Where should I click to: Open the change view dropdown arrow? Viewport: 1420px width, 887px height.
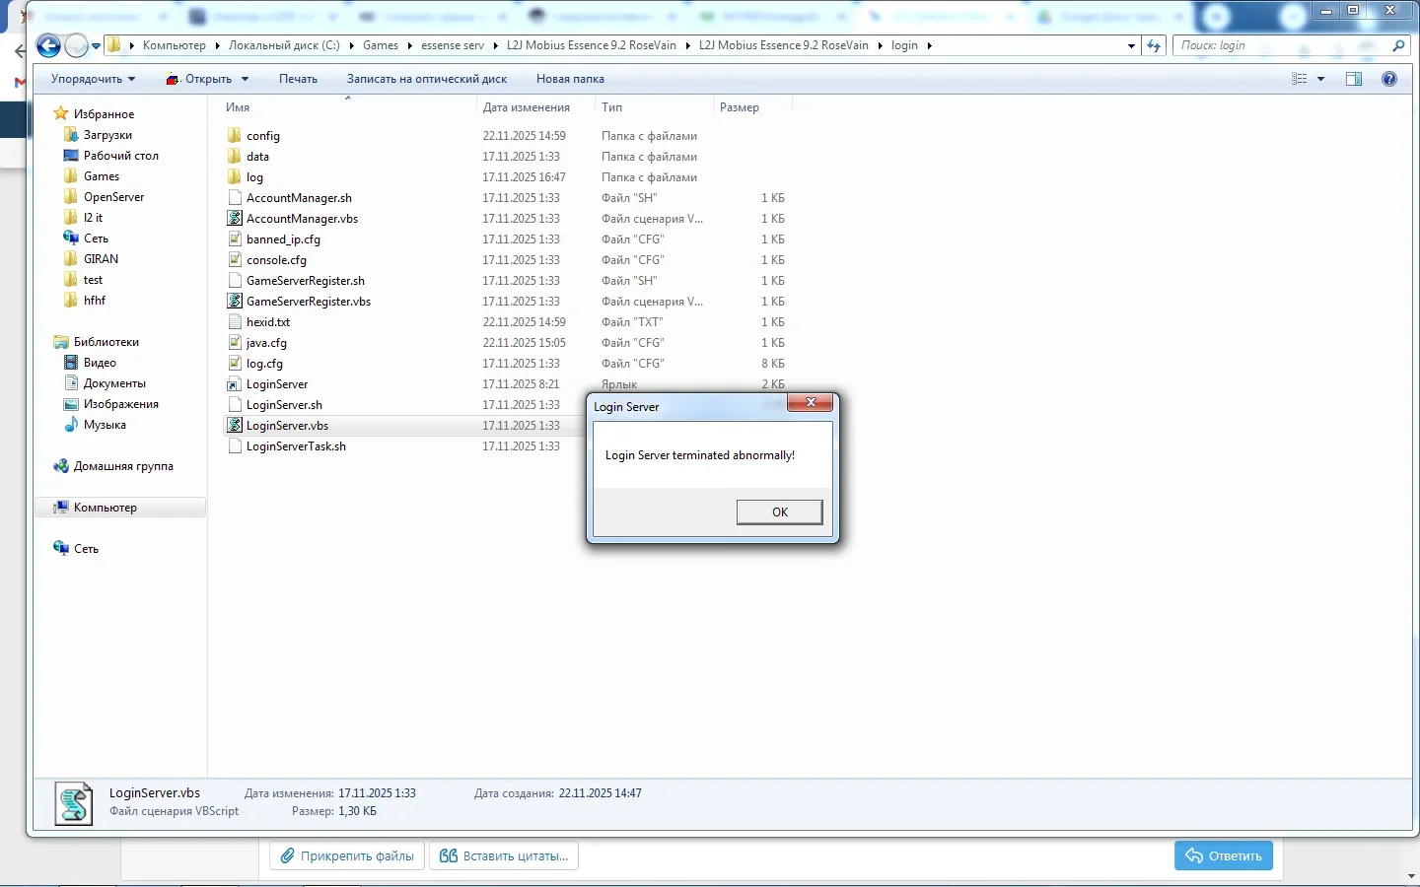coord(1321,79)
